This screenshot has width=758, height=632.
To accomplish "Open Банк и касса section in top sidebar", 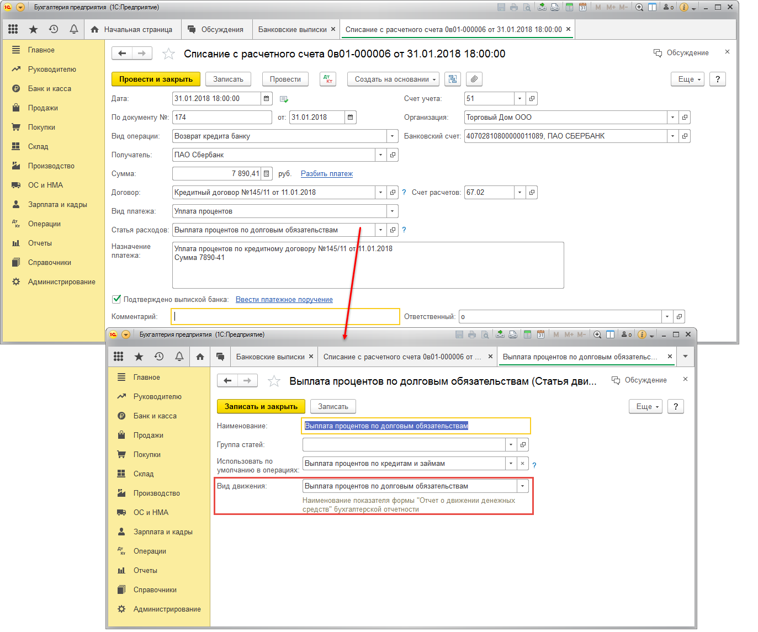I will [50, 88].
